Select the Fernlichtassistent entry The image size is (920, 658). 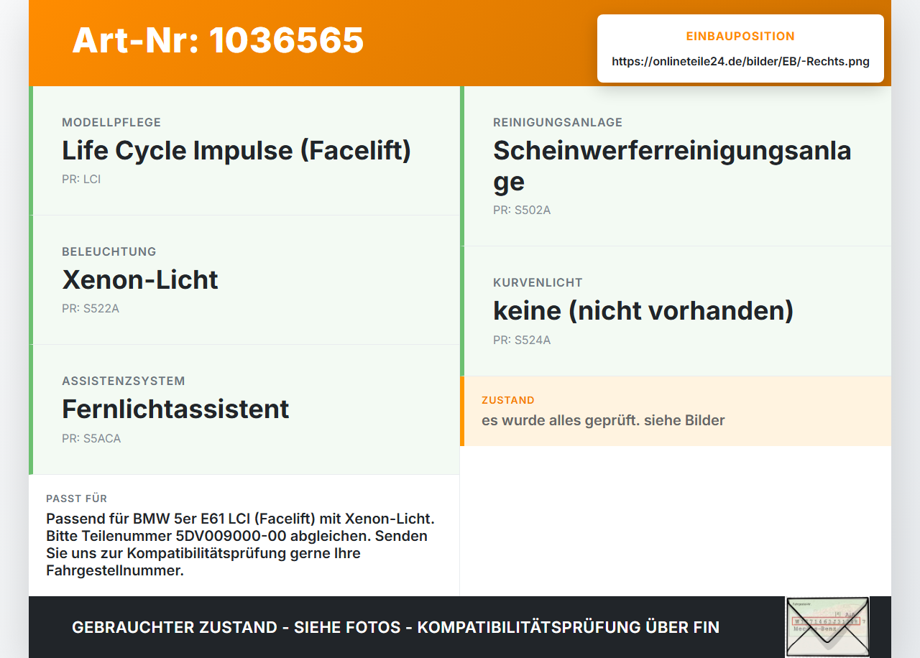[175, 409]
